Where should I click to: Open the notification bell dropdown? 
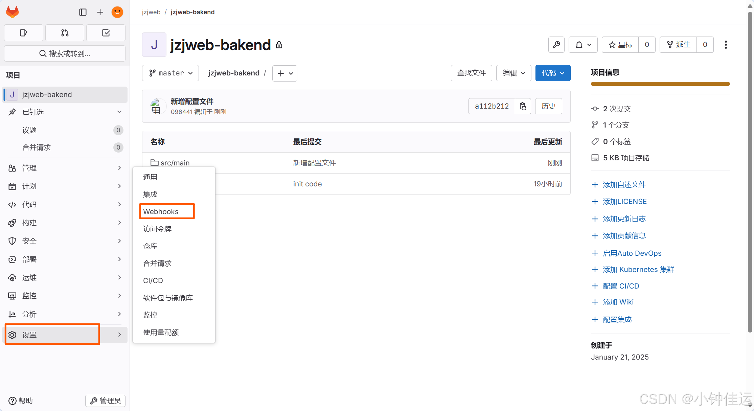point(583,45)
